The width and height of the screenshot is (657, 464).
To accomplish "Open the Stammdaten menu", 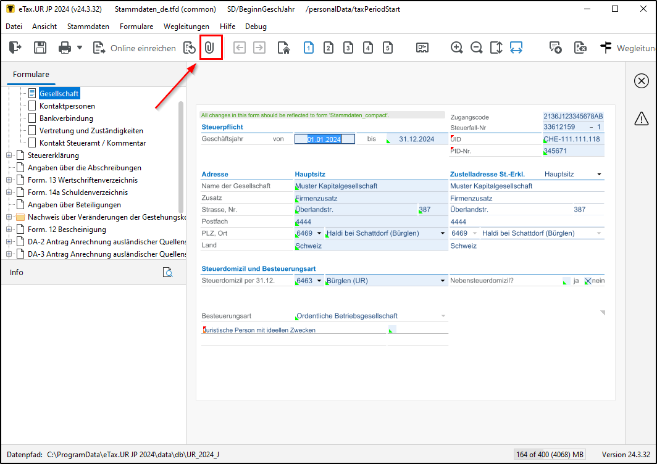I will [88, 27].
